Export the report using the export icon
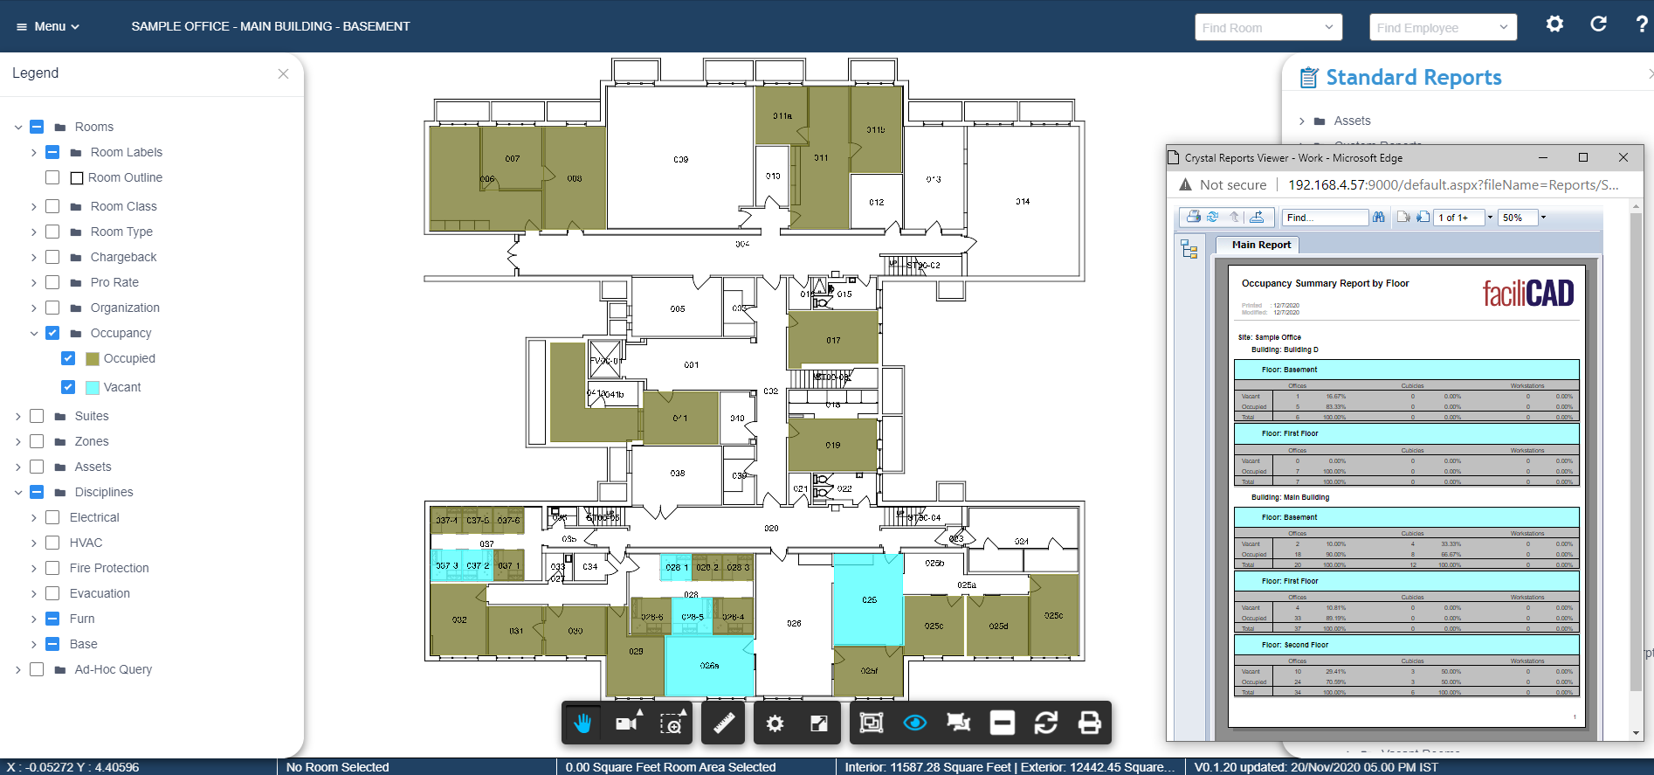Screen dimensions: 1654x775 [x=1257, y=218]
